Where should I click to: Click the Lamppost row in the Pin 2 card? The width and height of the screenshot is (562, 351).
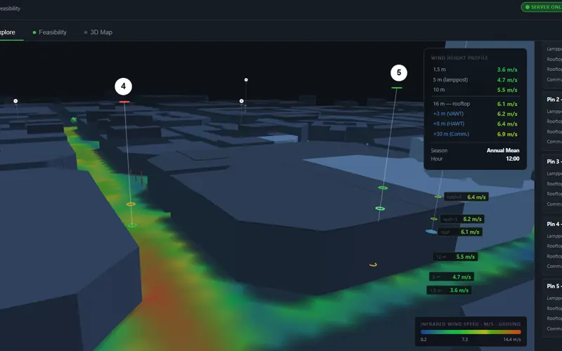click(554, 112)
